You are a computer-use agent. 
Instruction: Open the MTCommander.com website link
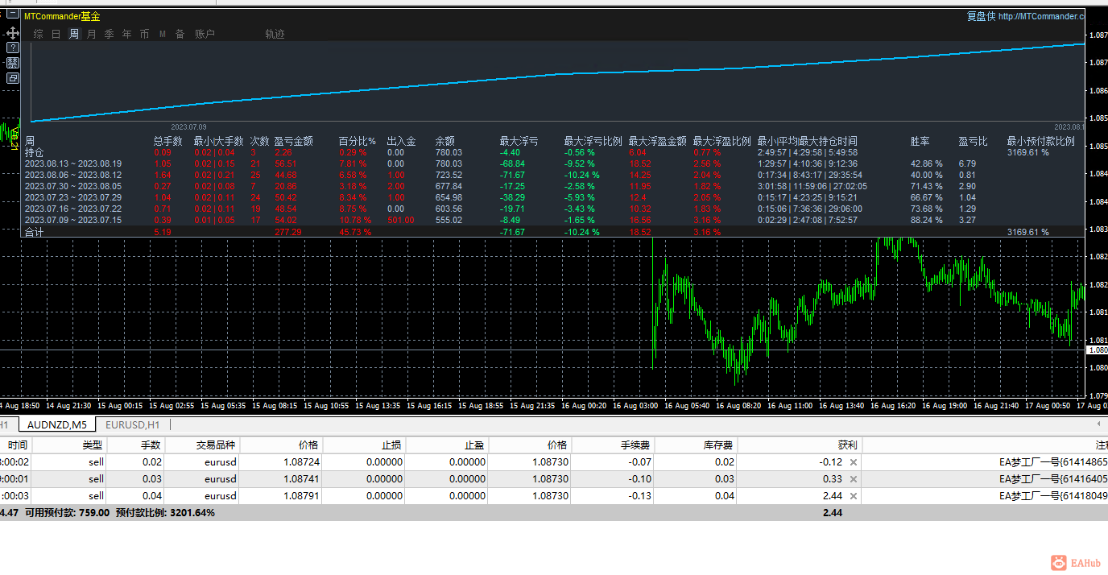[1040, 16]
